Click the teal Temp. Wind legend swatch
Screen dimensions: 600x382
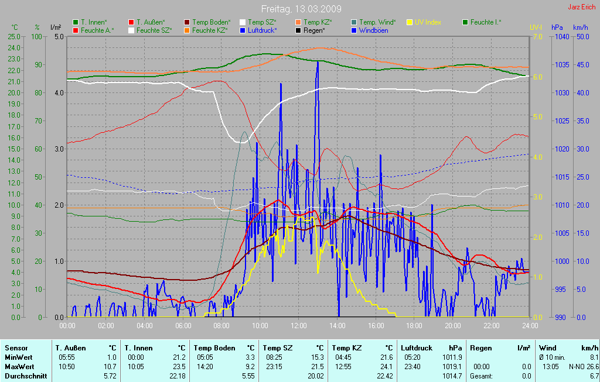[x=354, y=22]
